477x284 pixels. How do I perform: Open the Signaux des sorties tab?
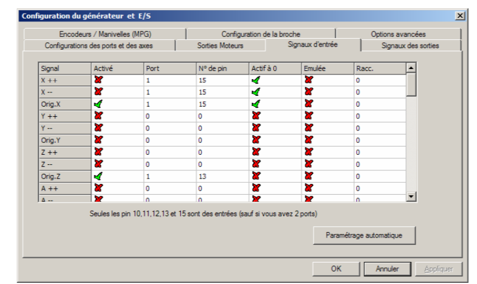(413, 45)
